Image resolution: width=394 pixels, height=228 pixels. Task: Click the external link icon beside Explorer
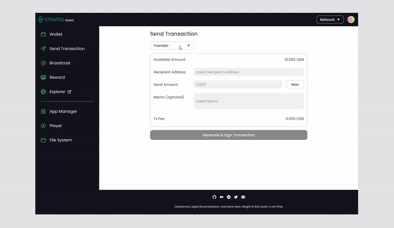pyautogui.click(x=69, y=92)
